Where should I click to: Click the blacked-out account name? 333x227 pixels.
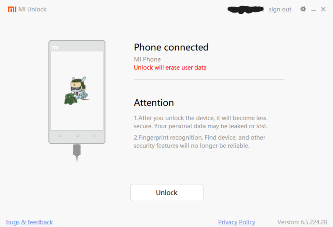(245, 9)
